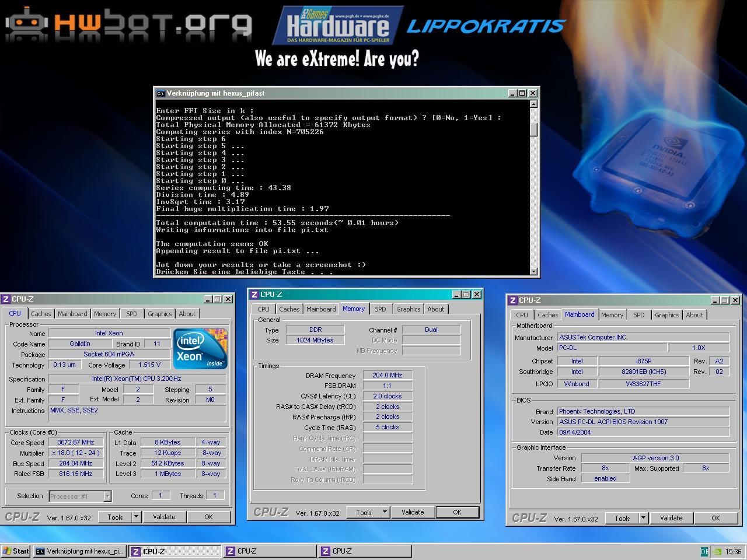Click the Southbridge value 82801EB (ICH5)
Viewport: 747px width, 560px height.
[x=644, y=372]
